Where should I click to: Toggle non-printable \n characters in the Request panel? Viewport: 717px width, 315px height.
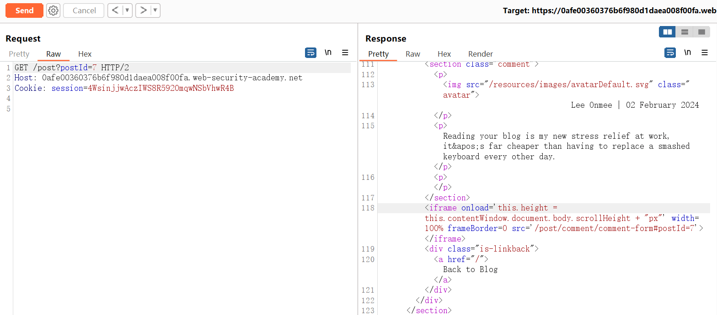(x=328, y=53)
